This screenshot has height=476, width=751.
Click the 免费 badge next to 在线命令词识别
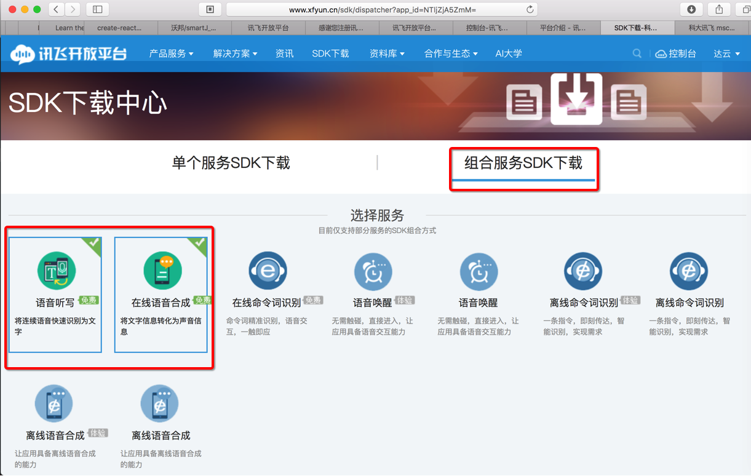click(x=312, y=300)
